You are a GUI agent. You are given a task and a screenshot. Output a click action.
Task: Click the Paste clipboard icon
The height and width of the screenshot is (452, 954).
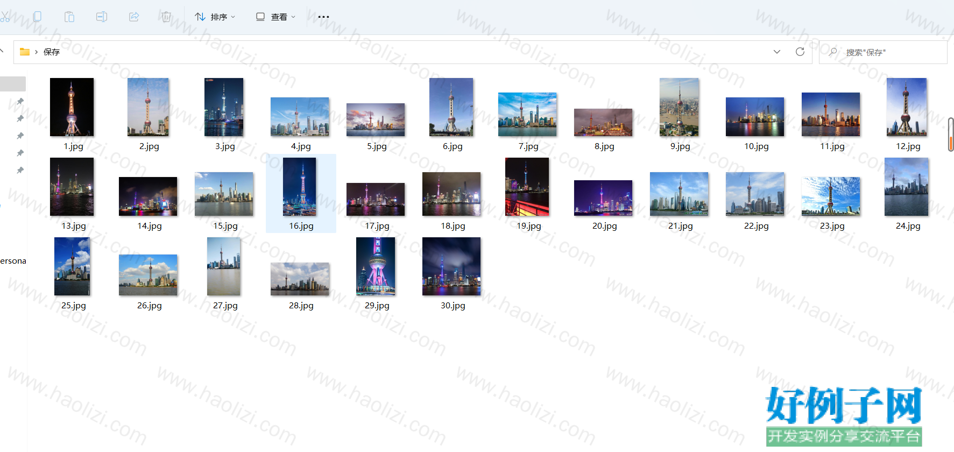point(69,17)
